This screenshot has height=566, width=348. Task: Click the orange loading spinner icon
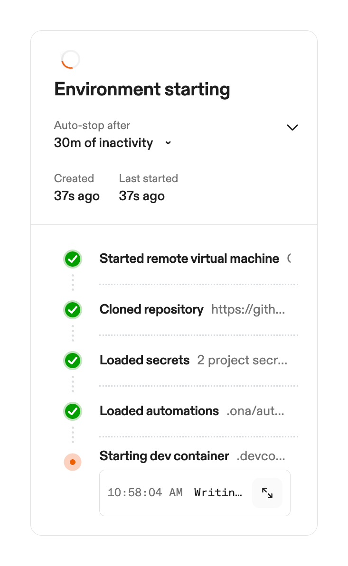71,60
